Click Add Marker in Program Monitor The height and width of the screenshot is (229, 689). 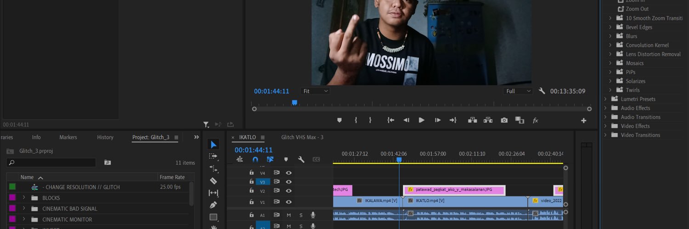(339, 120)
